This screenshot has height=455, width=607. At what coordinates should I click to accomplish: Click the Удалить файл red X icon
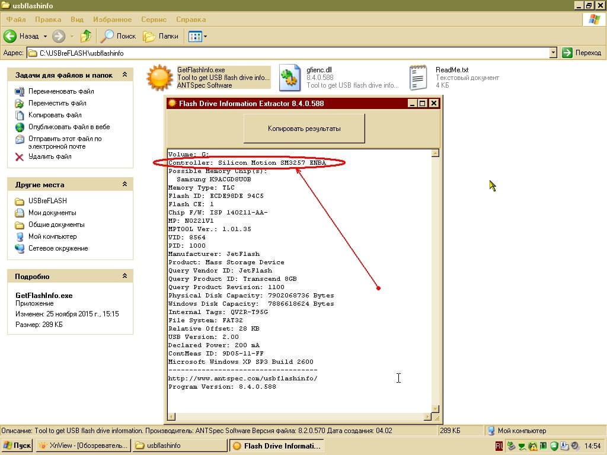(x=20, y=156)
